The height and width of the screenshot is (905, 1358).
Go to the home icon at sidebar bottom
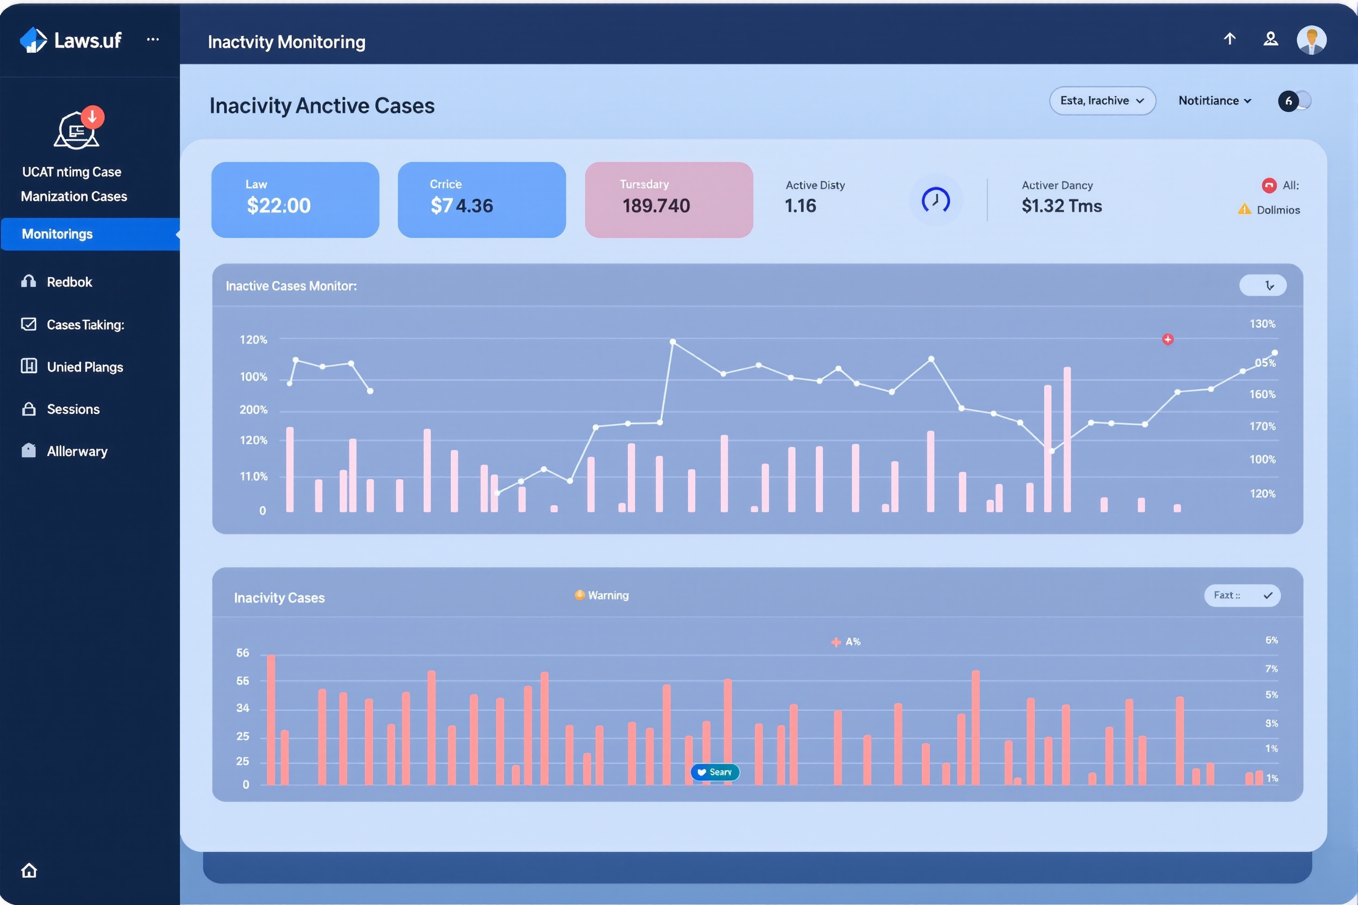click(x=29, y=870)
